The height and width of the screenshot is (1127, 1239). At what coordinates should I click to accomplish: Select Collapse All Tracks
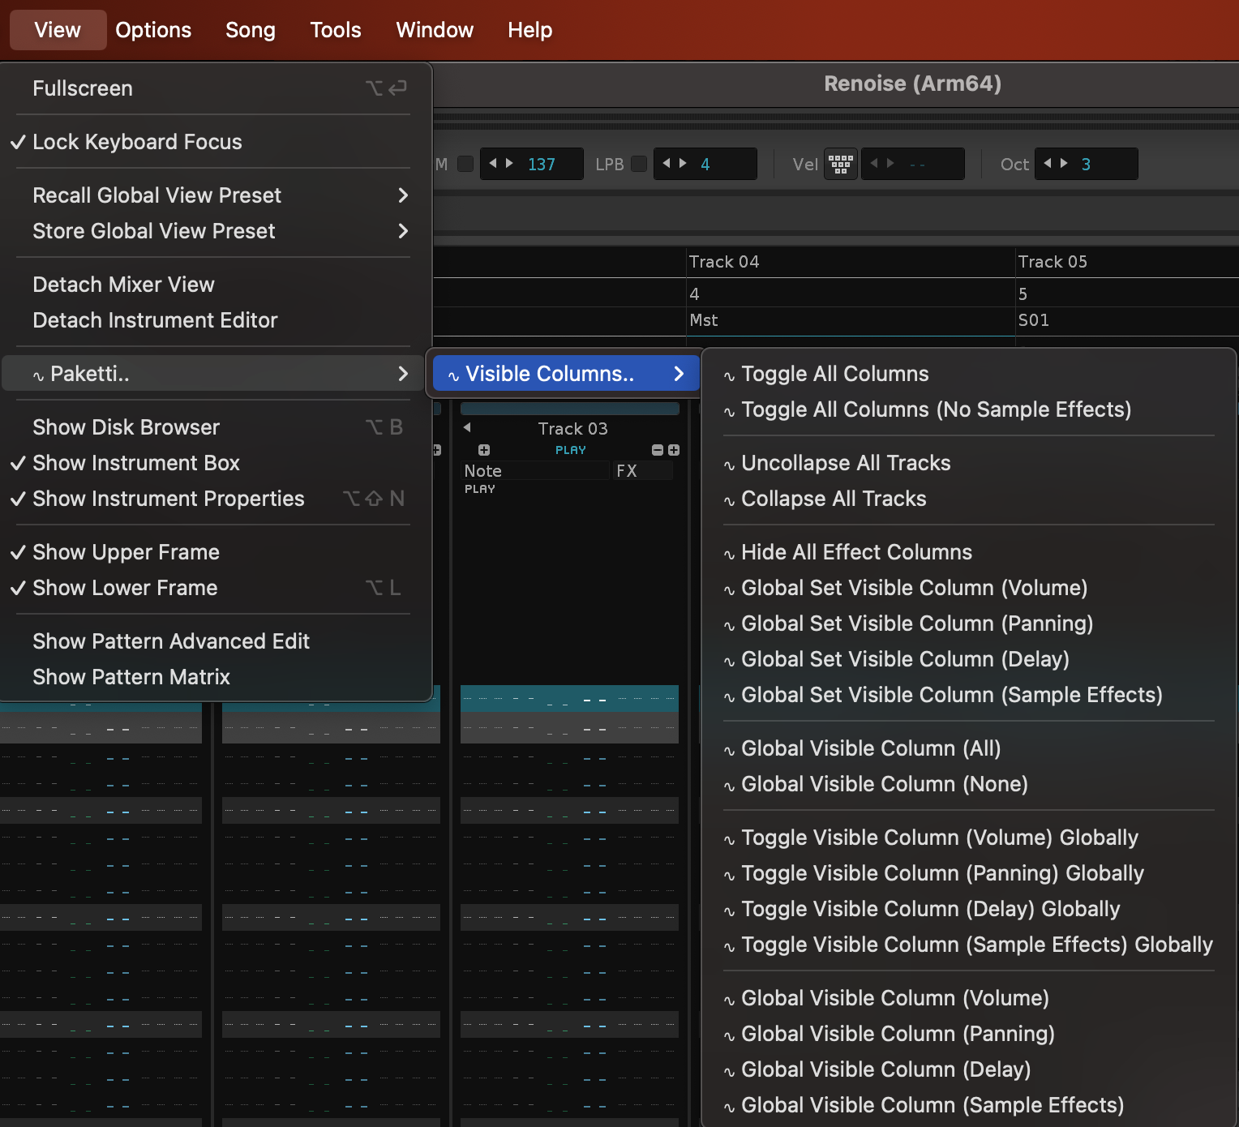[969, 499]
